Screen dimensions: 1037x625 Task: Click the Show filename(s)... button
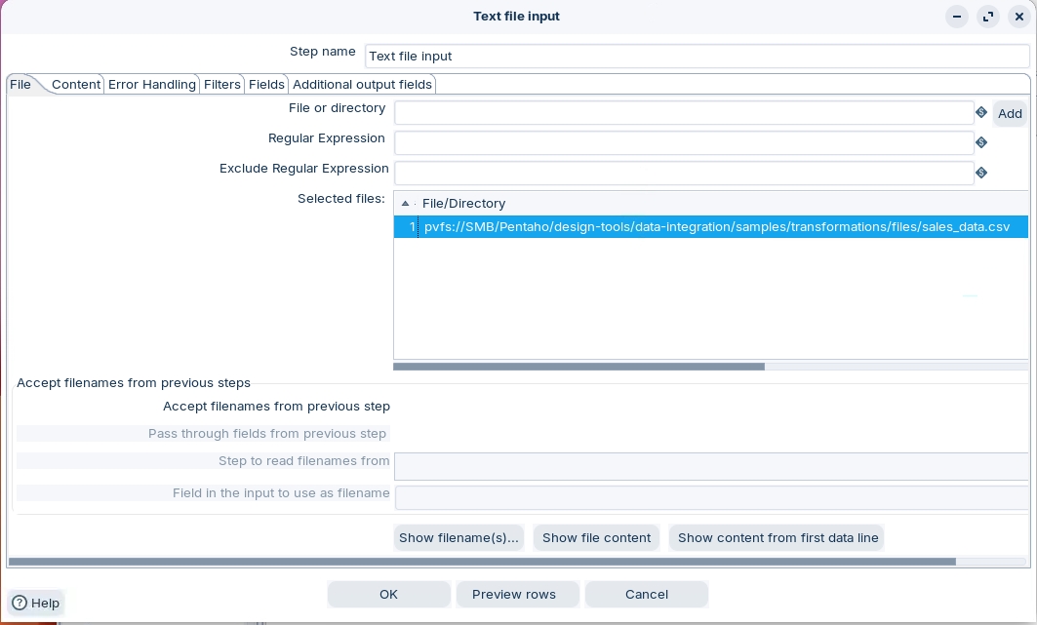pyautogui.click(x=459, y=537)
